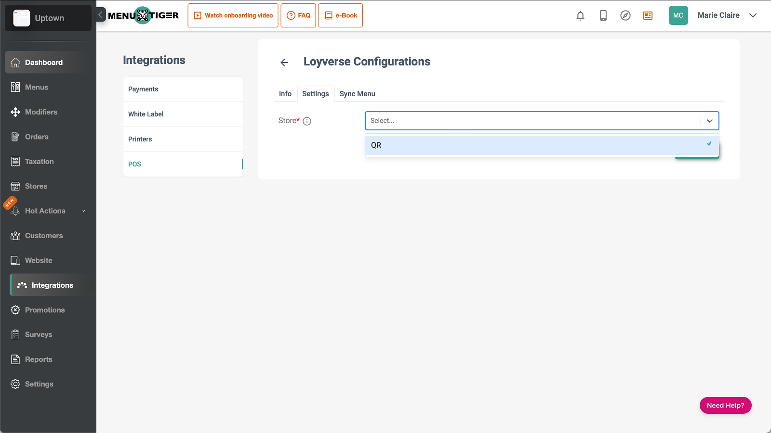This screenshot has height=433, width=771.
Task: Click the Dashboard home icon
Action: click(x=15, y=63)
